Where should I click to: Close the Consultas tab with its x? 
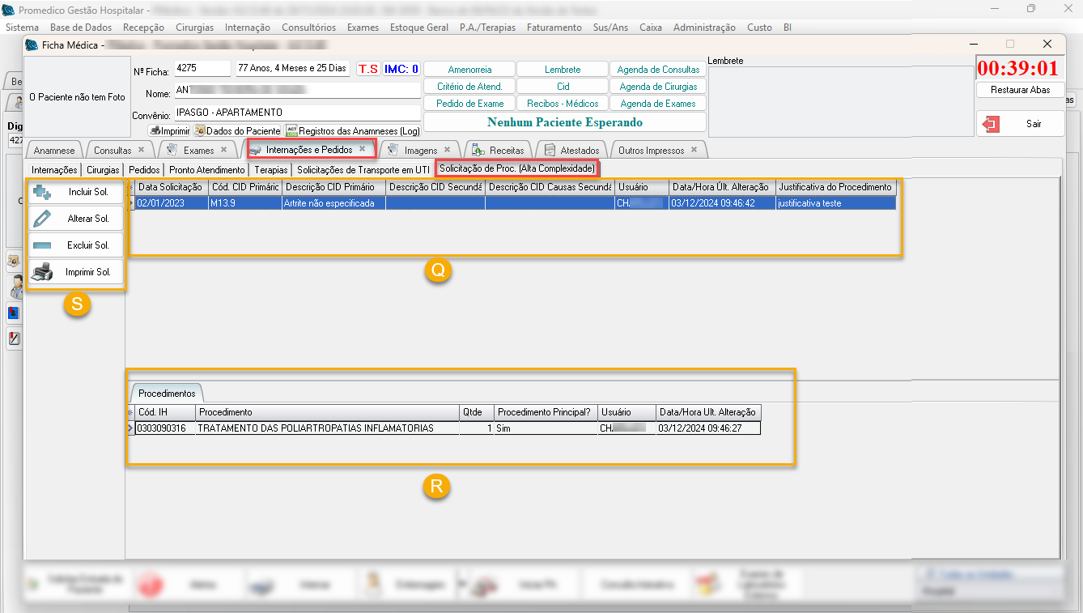point(141,150)
